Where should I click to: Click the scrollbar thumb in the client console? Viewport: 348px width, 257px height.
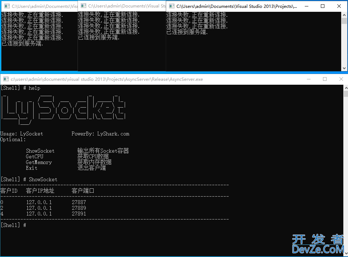344,21
